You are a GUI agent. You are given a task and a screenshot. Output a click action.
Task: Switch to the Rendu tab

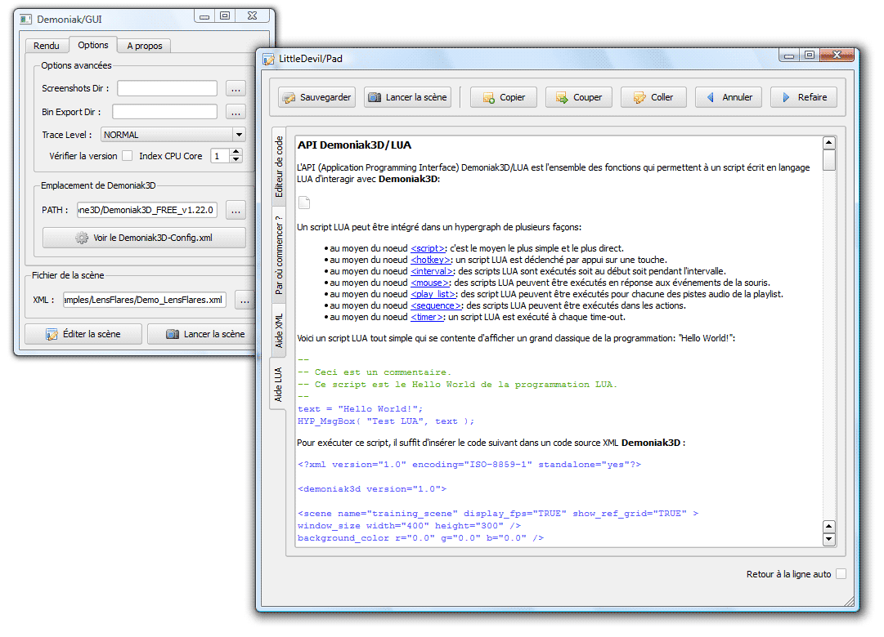pyautogui.click(x=47, y=46)
